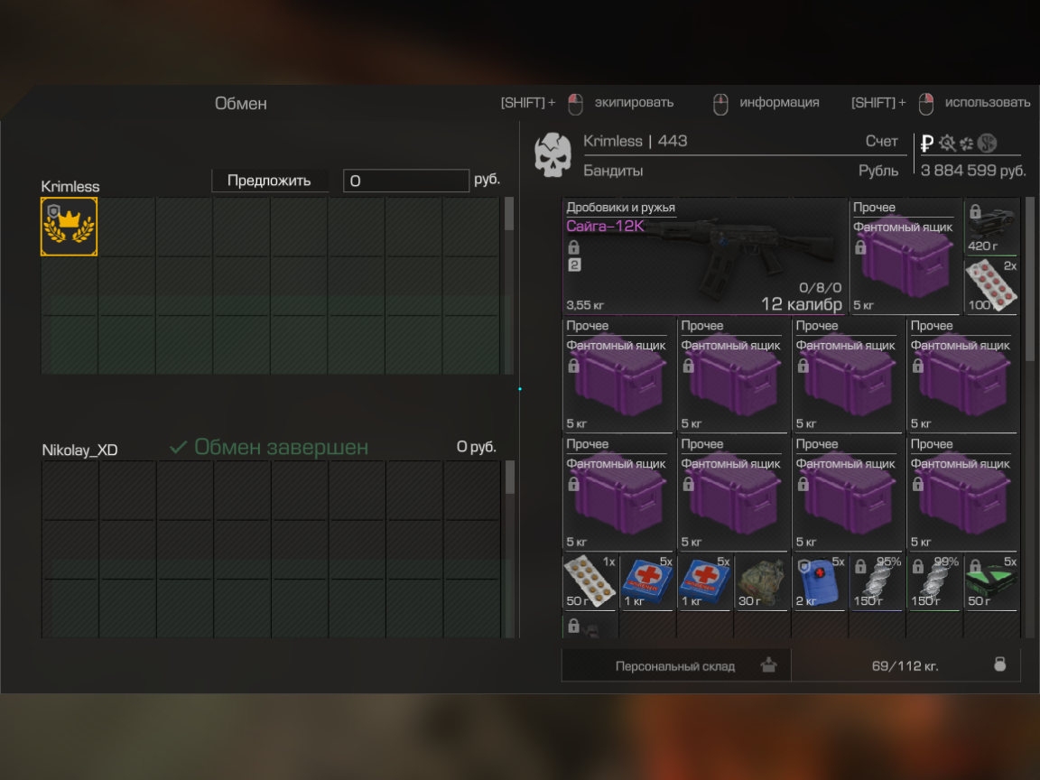Click the mouse icon next to информация
This screenshot has width=1040, height=780.
click(720, 104)
